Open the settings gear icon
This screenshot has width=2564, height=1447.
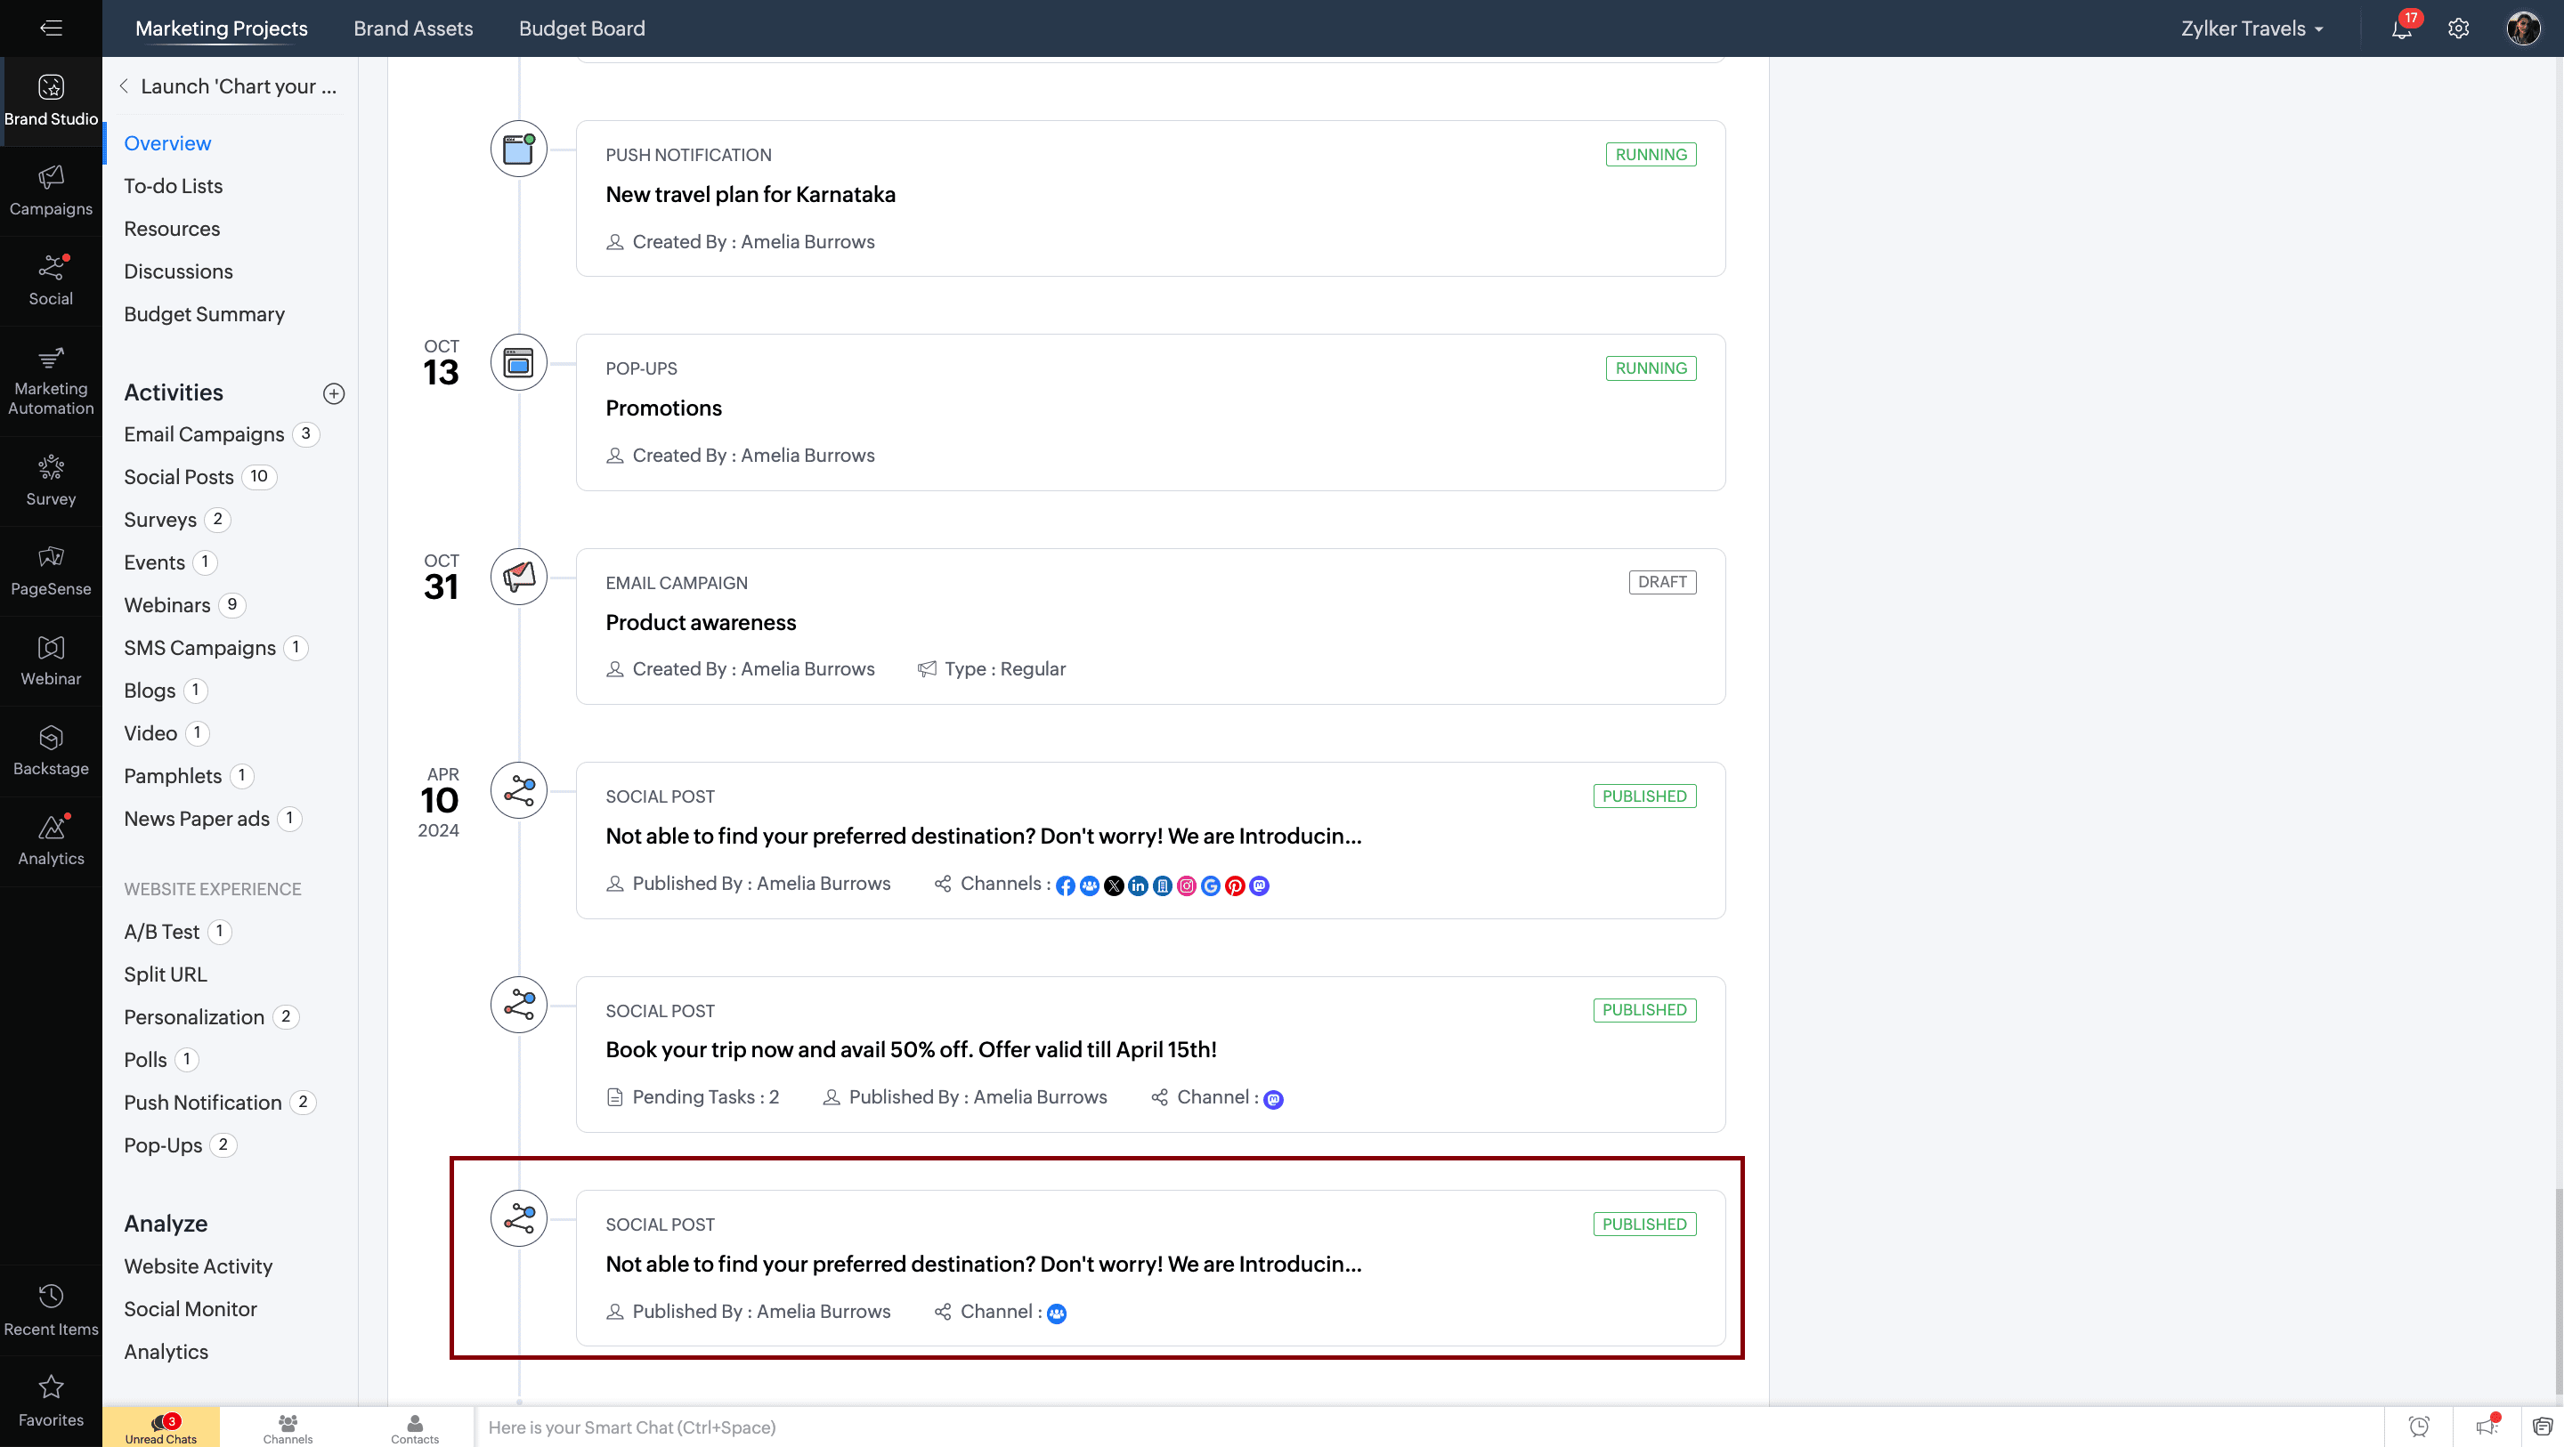2458,28
